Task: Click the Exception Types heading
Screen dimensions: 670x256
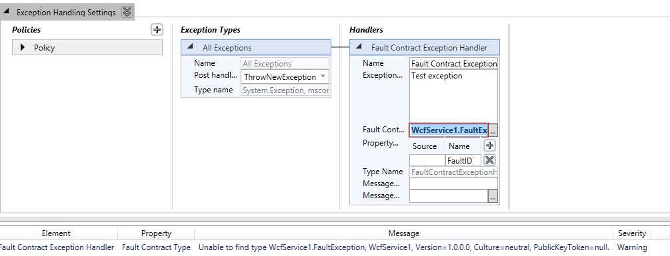Action: point(210,30)
